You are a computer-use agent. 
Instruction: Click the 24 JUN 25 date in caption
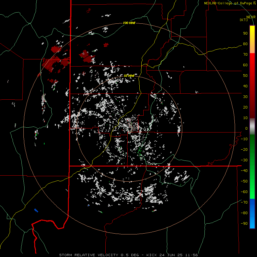171,255
